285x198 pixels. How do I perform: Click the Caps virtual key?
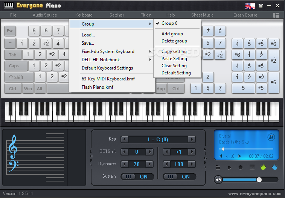16,66
